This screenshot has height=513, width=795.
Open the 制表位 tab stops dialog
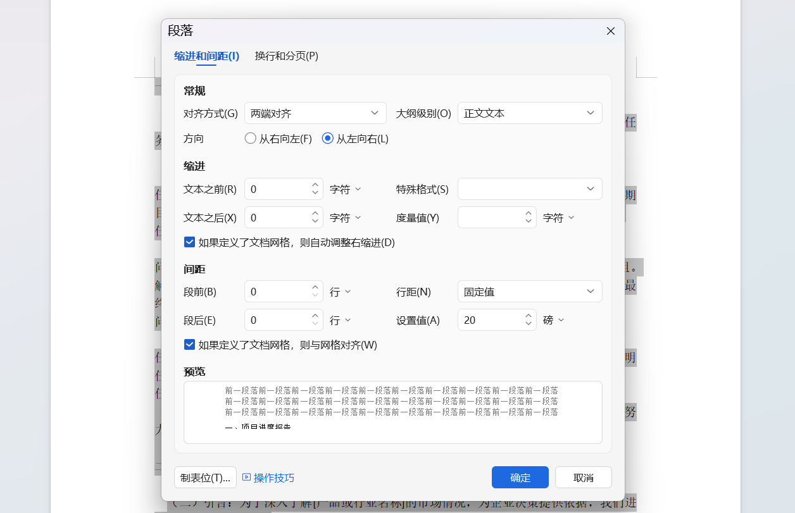[x=205, y=477]
